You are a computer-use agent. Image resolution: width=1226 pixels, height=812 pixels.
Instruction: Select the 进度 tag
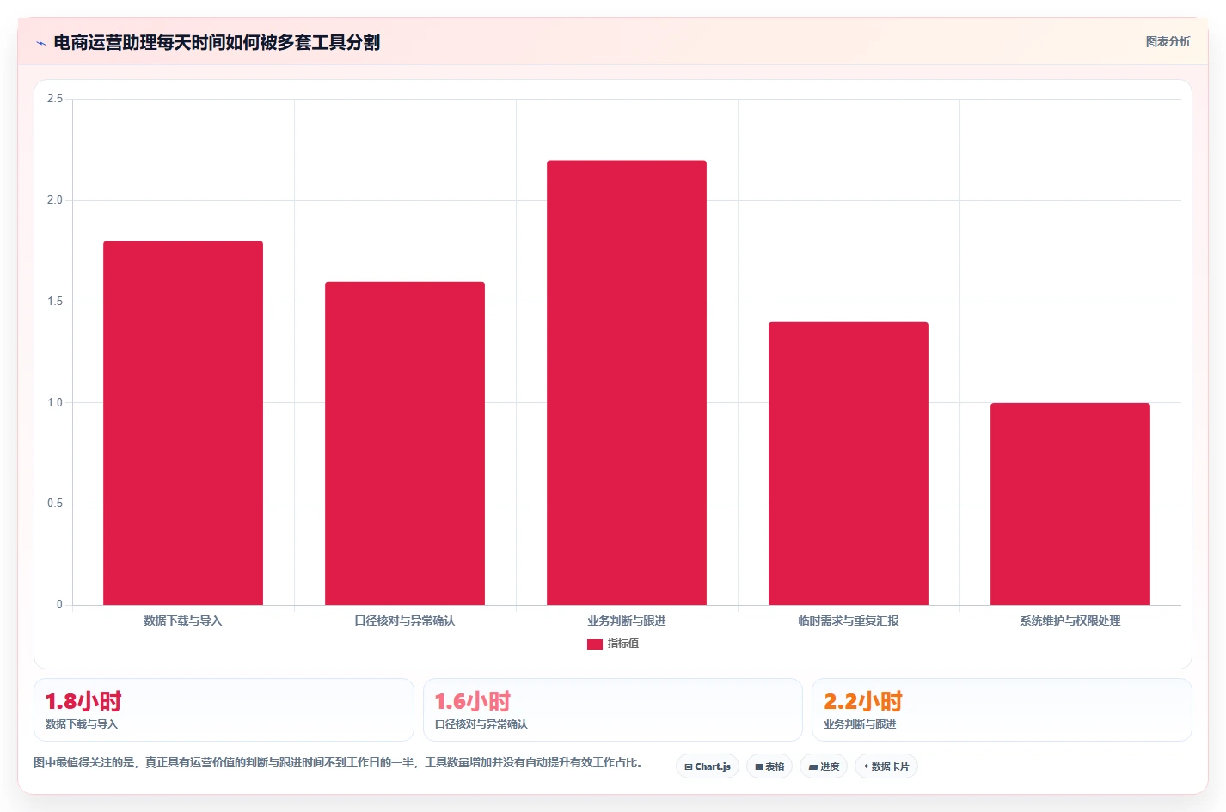point(824,766)
